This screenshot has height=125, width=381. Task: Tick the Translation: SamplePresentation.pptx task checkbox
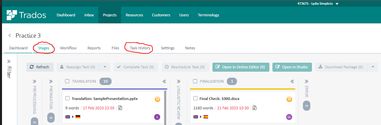pyautogui.click(x=68, y=98)
